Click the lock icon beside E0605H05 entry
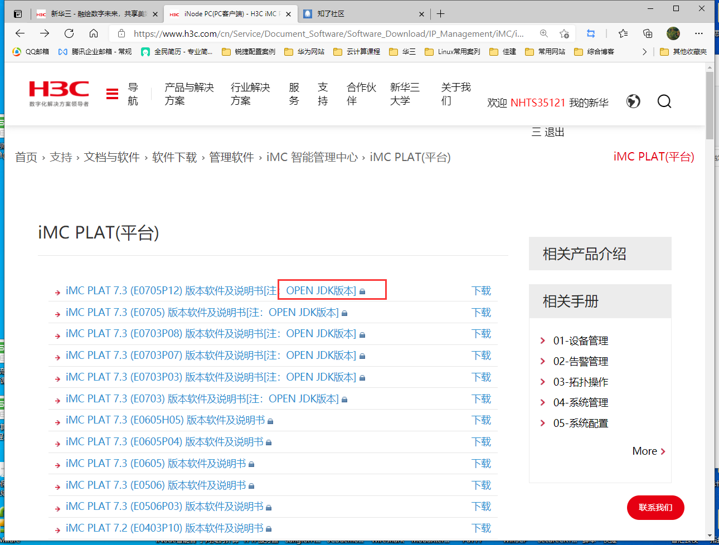 (x=270, y=421)
